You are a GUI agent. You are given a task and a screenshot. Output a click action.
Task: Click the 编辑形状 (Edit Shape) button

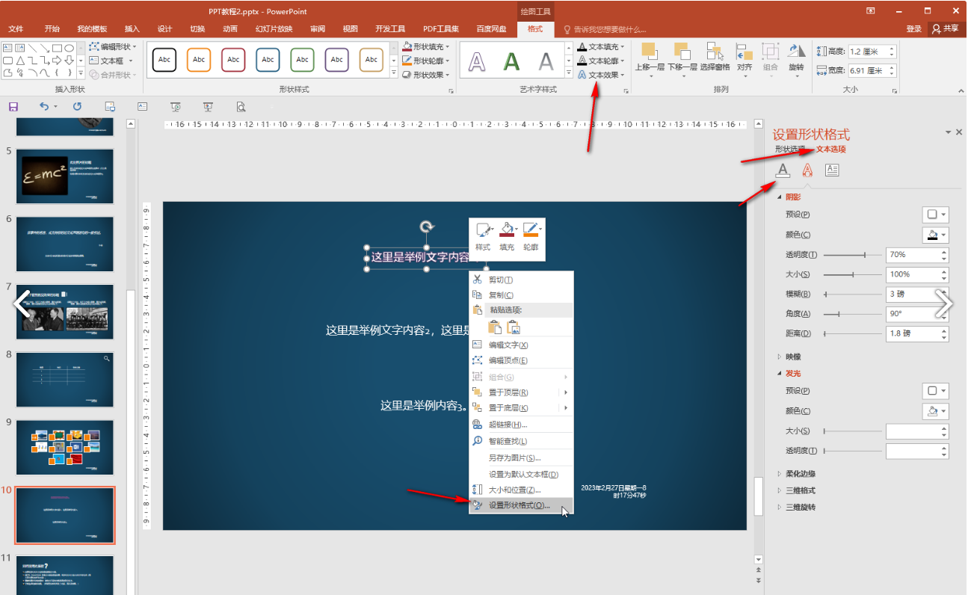coord(113,46)
